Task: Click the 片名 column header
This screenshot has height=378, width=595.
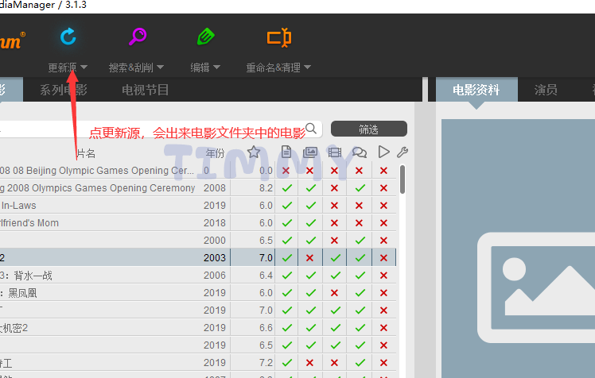Action: pos(86,153)
